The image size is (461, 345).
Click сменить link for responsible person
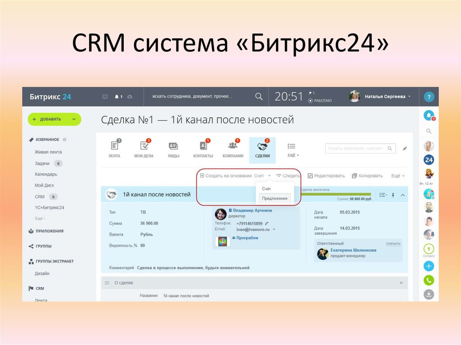(x=393, y=243)
